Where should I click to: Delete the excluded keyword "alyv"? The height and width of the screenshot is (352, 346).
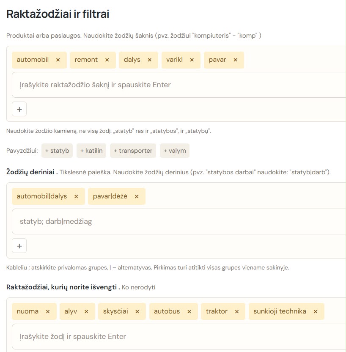[x=86, y=311]
